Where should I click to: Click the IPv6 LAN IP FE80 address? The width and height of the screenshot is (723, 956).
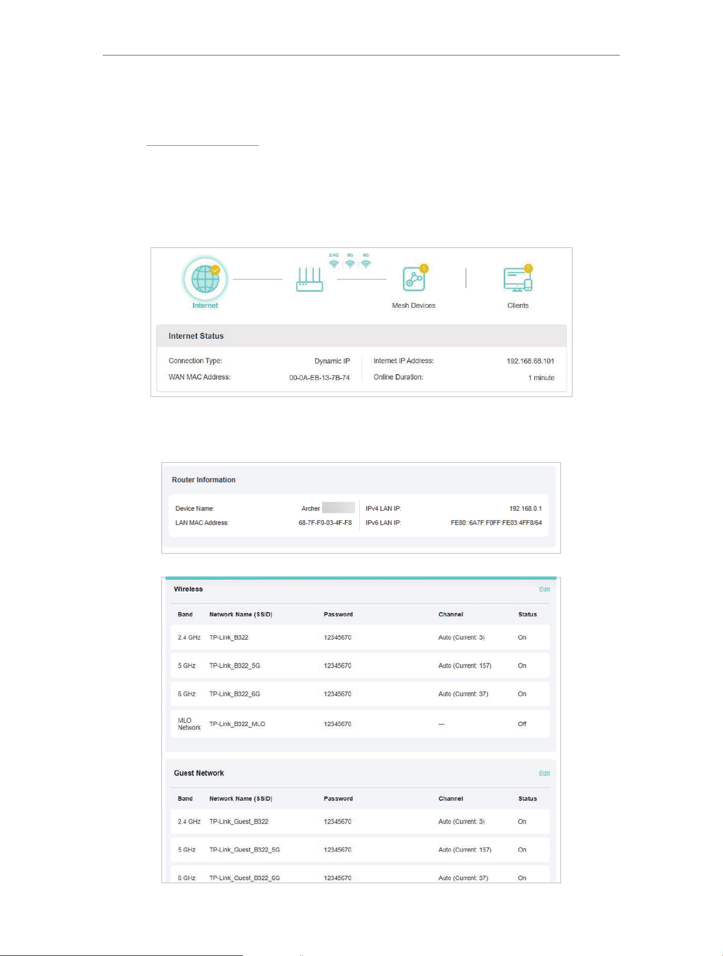(496, 523)
